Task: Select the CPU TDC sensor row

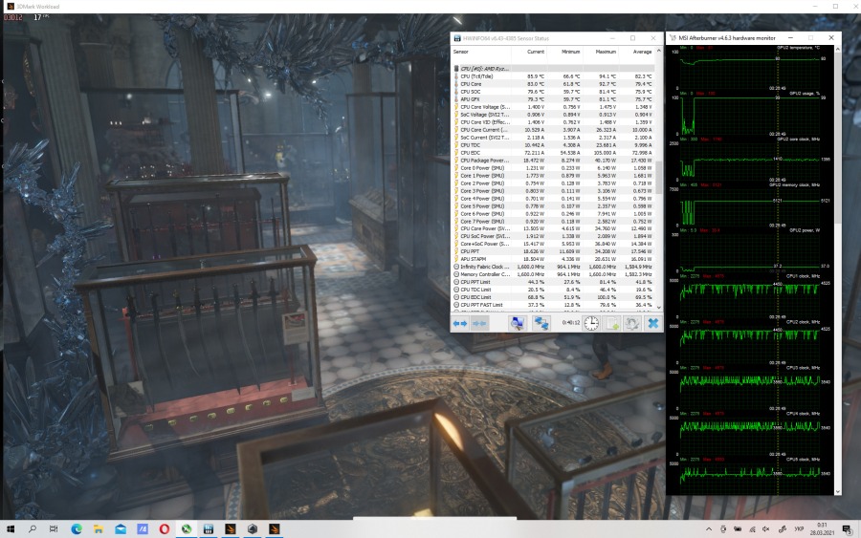Action: point(553,145)
